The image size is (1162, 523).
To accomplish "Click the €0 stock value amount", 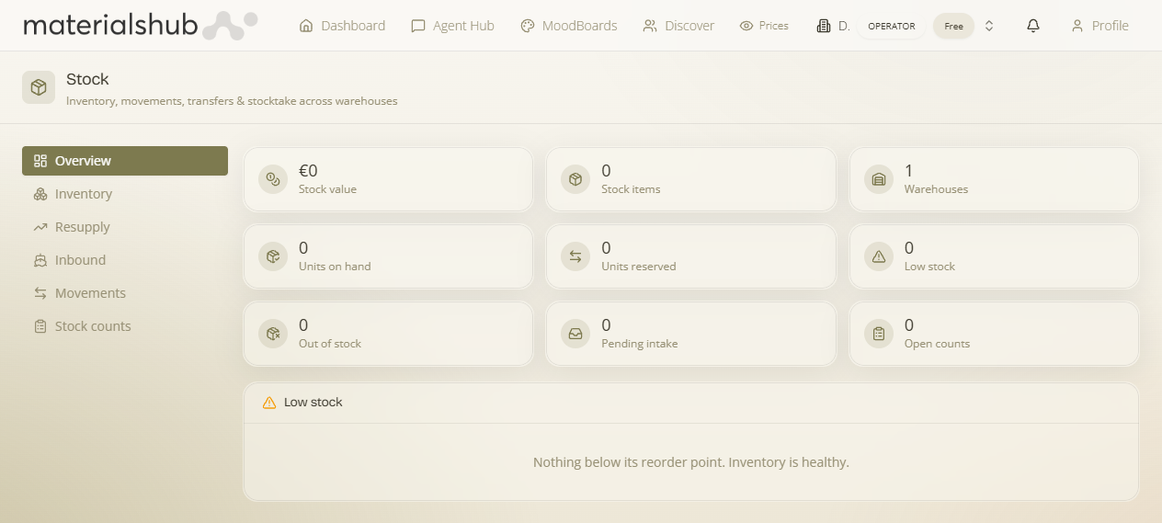I will 308,171.
